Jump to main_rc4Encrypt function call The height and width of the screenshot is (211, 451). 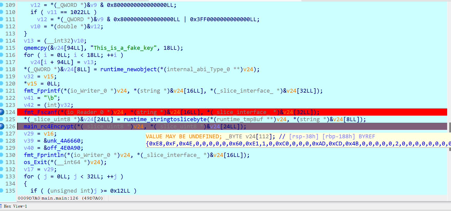pyautogui.click(x=48, y=127)
